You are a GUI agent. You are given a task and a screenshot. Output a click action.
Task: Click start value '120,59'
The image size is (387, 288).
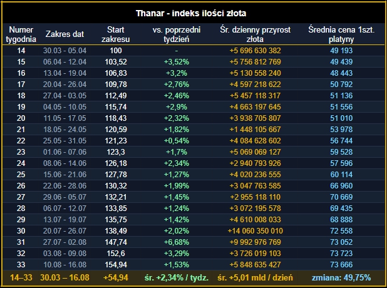[x=116, y=130]
